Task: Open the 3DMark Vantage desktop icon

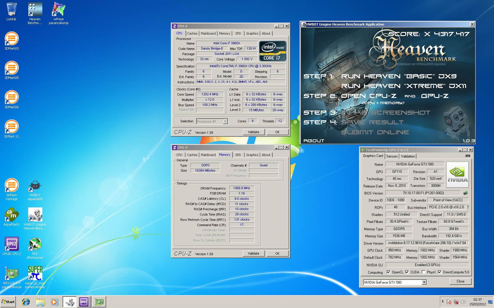Action: [11, 189]
